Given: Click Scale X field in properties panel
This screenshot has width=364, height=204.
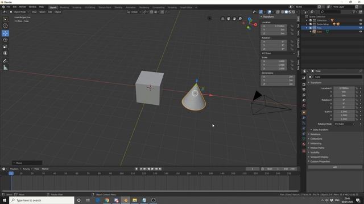Looking at the screenshot, I should (x=344, y=112).
